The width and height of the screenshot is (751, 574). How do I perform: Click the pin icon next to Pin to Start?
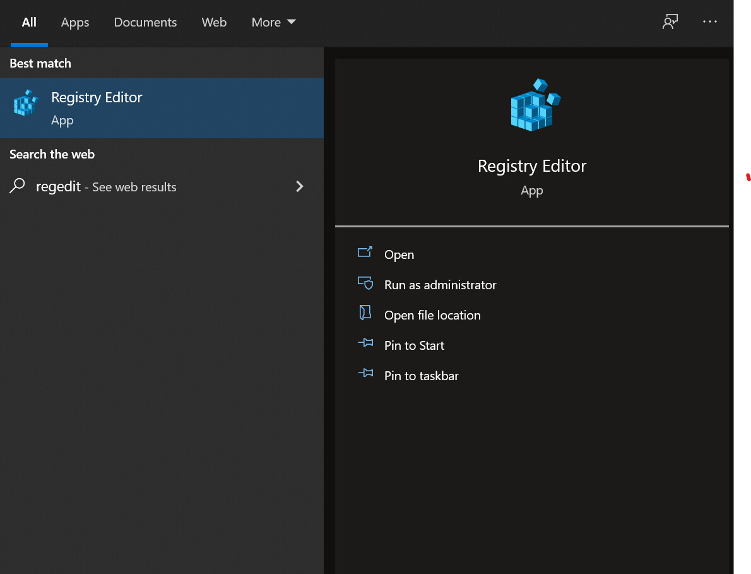coord(365,344)
